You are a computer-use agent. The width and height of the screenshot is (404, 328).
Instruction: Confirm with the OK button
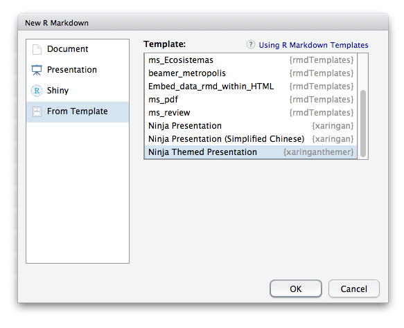pos(296,289)
